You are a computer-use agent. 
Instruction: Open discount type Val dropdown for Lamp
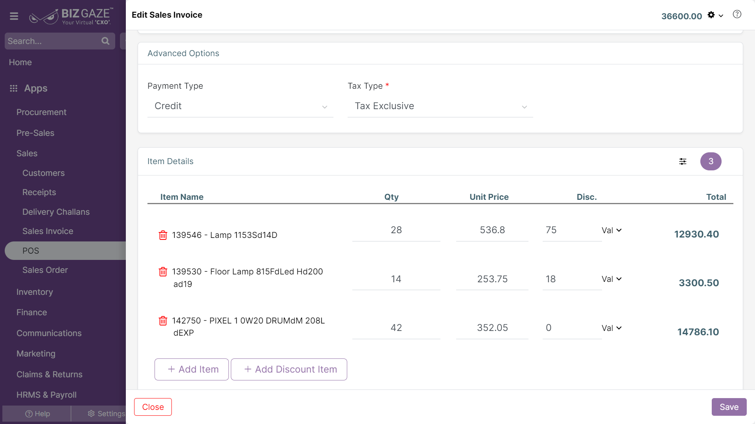(x=611, y=230)
